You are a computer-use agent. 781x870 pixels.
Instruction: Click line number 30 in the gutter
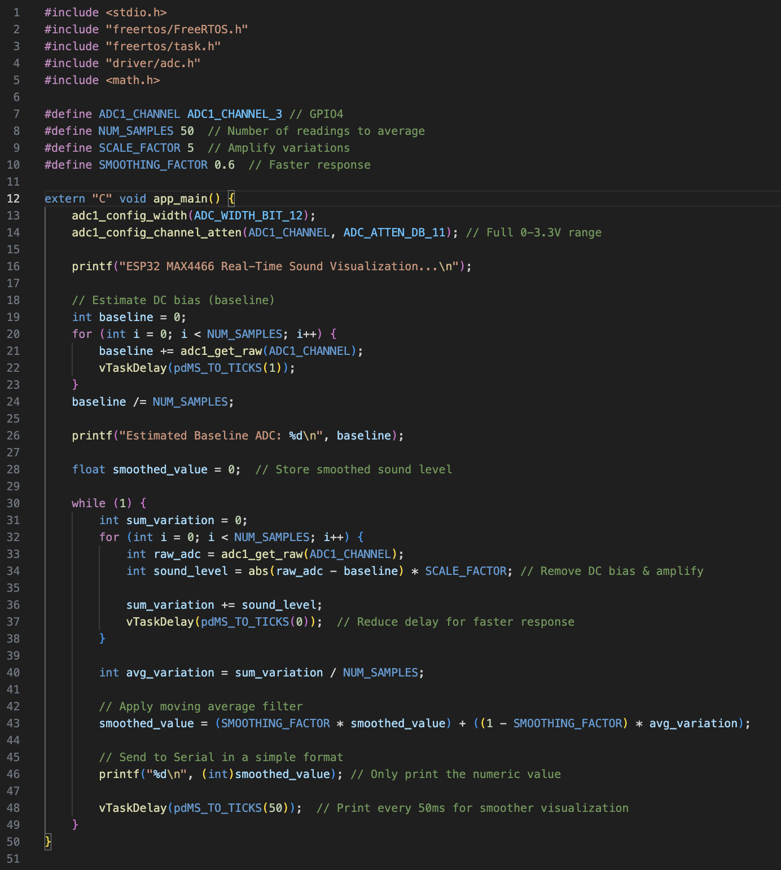[x=13, y=503]
